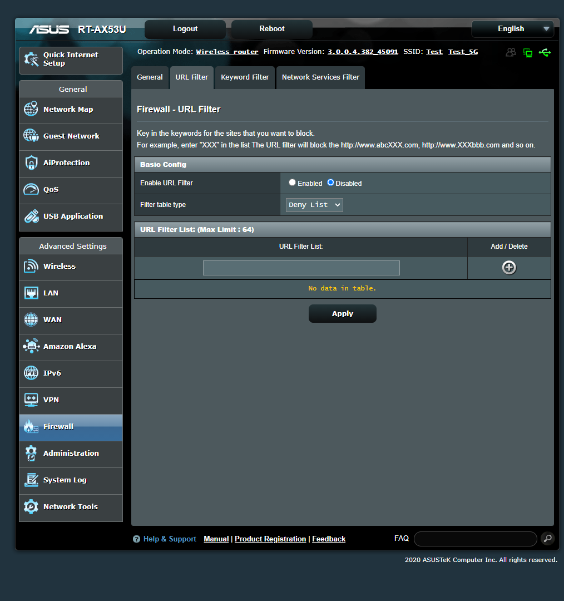
Task: Open the Guest Network menu label
Action: pos(71,136)
